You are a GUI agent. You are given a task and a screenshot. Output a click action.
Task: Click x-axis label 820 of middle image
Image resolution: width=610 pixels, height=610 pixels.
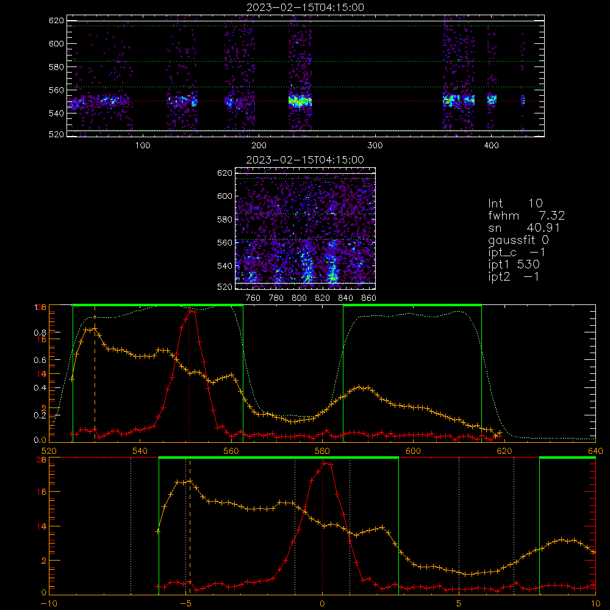tap(323, 298)
